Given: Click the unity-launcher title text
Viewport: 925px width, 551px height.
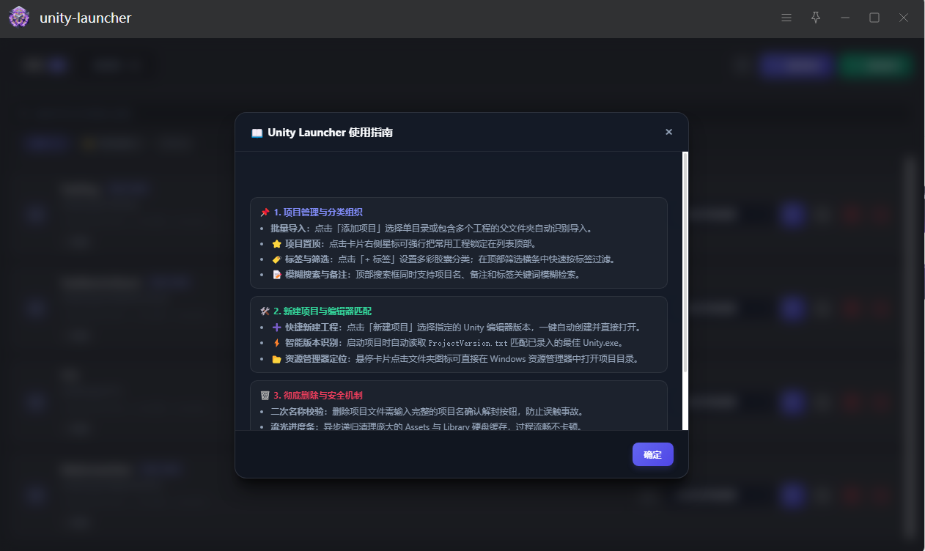Looking at the screenshot, I should [86, 18].
